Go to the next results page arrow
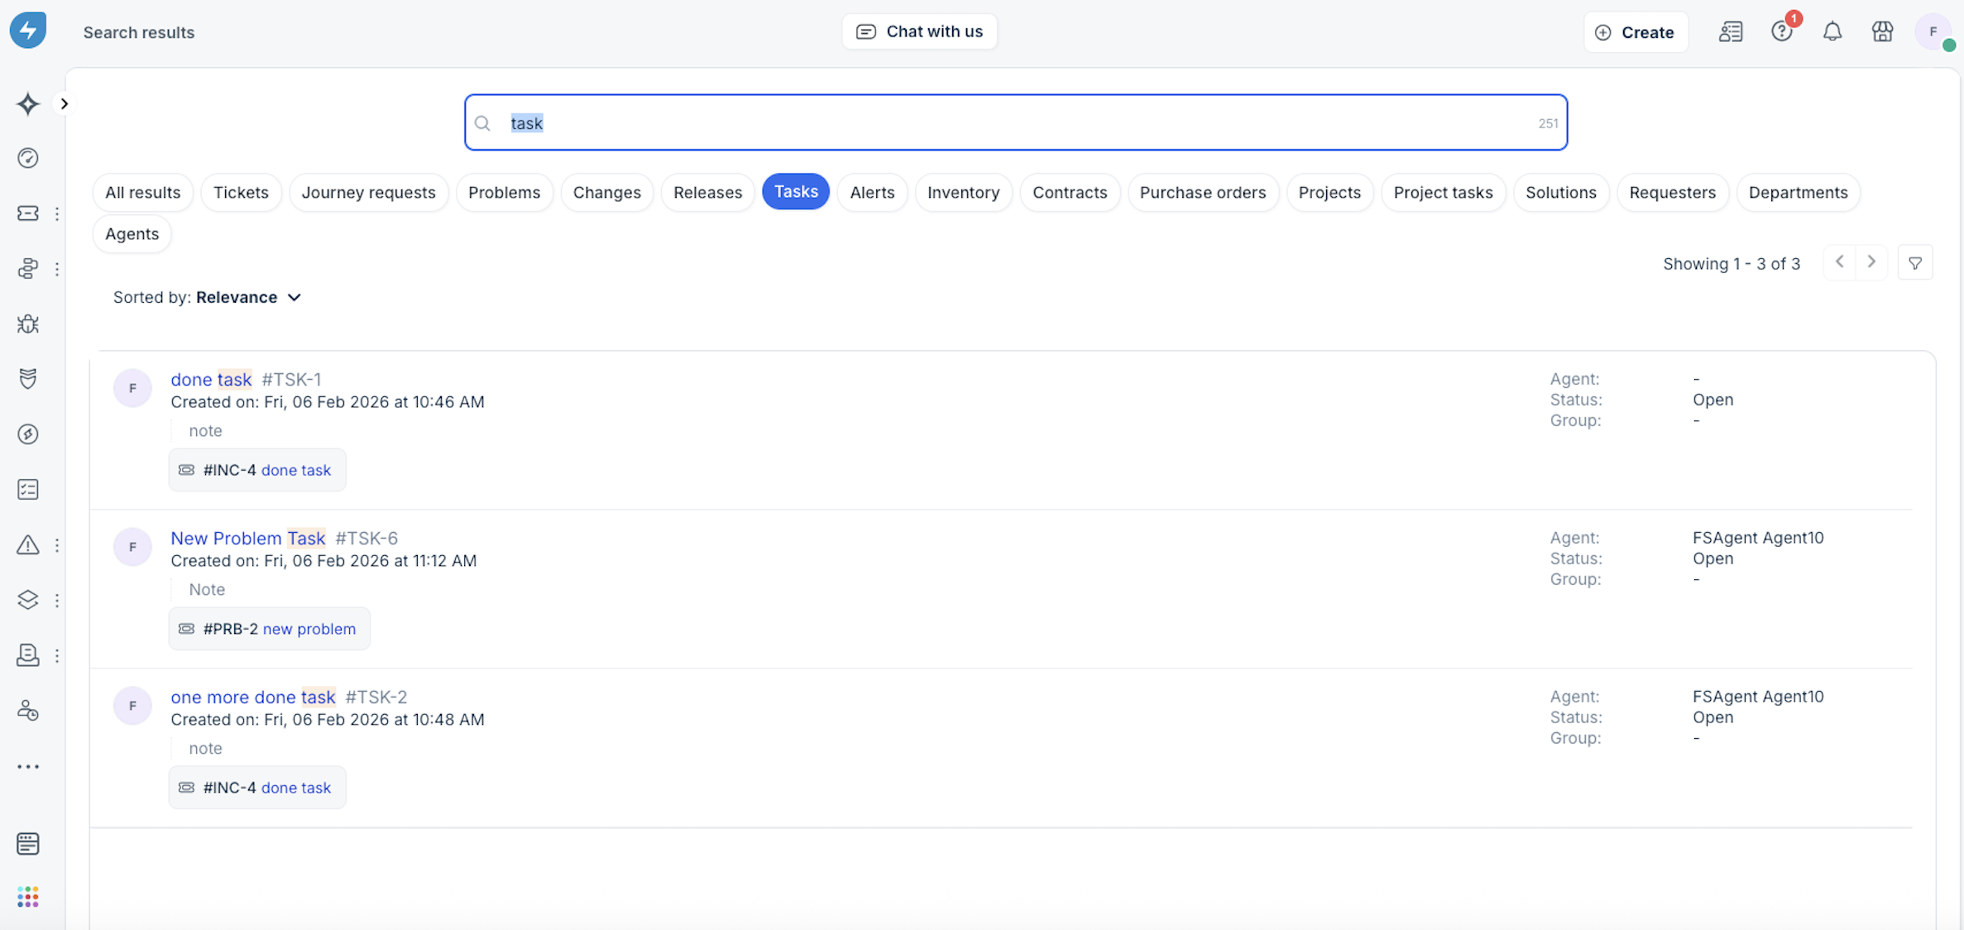The image size is (1964, 930). pyautogui.click(x=1871, y=262)
